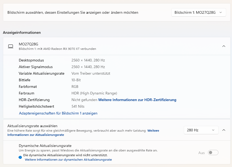Screen dimensions: 232x167
Task: Toggle the Dynamische Aktualisierungsrate switch
Action: [x=213, y=152]
